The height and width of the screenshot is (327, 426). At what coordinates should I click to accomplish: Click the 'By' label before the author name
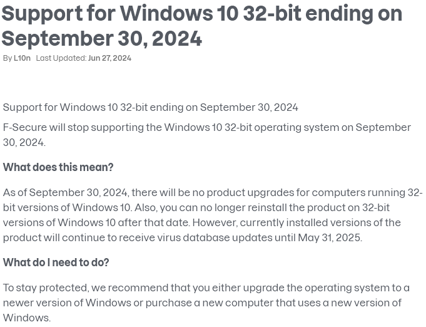[x=8, y=58]
